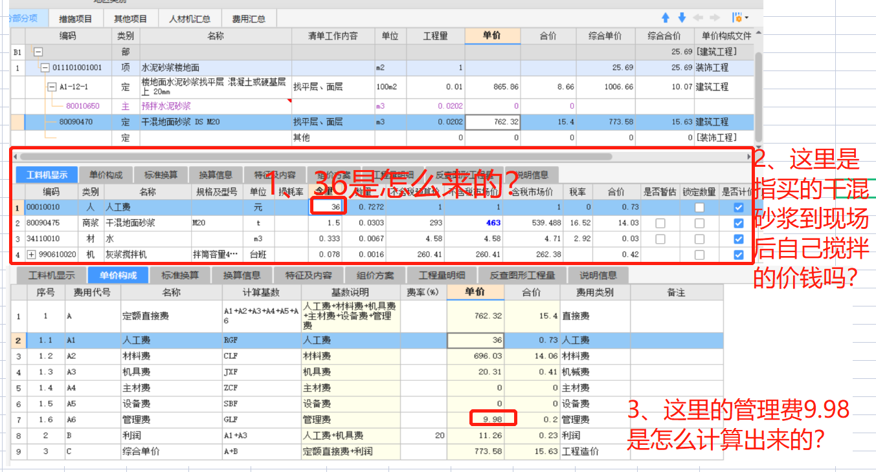The image size is (876, 472).
Task: Click the 综合单价 column header
Action: pyautogui.click(x=605, y=36)
